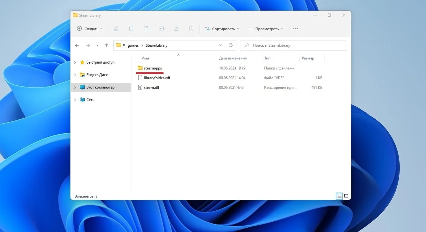Open the three-dots more options menu
This screenshot has height=232, width=426.
(x=296, y=29)
